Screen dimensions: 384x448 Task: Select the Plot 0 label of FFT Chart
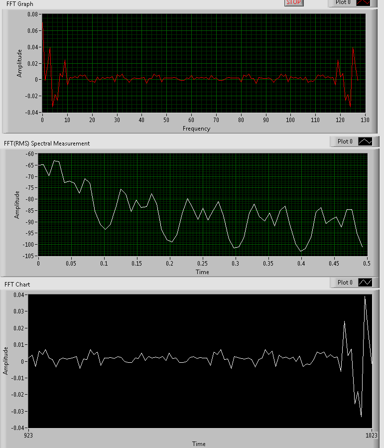[x=345, y=283]
